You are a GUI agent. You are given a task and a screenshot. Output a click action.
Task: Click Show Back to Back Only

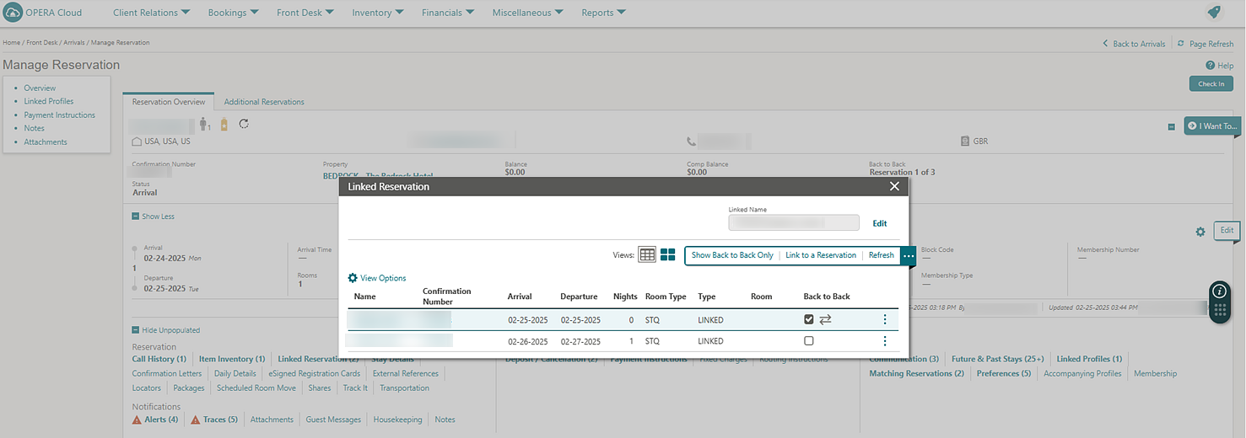(x=731, y=255)
